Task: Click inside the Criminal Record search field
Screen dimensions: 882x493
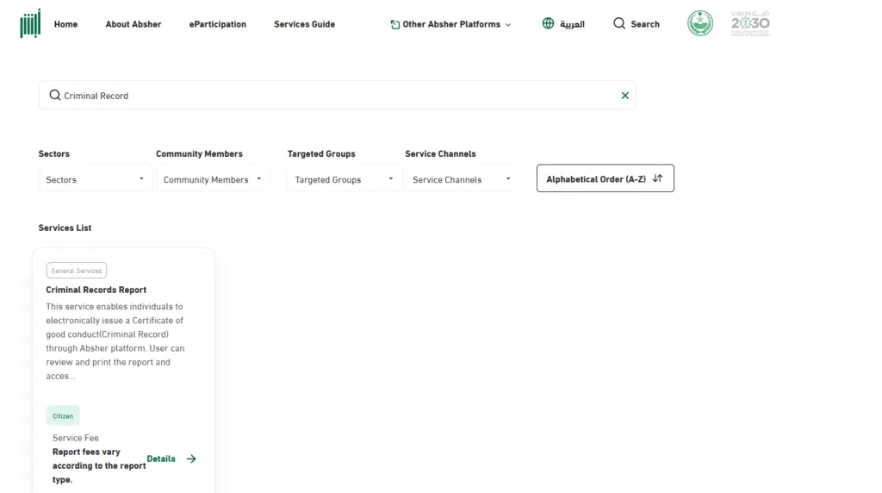Action: click(x=336, y=96)
